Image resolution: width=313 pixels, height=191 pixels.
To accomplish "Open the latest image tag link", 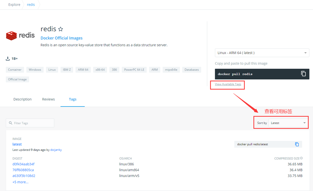I will click(17, 144).
